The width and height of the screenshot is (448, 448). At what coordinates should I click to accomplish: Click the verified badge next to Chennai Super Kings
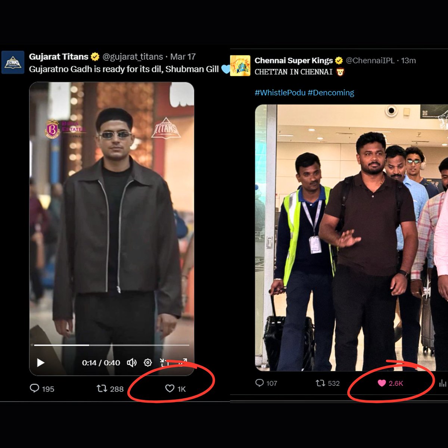click(x=339, y=60)
